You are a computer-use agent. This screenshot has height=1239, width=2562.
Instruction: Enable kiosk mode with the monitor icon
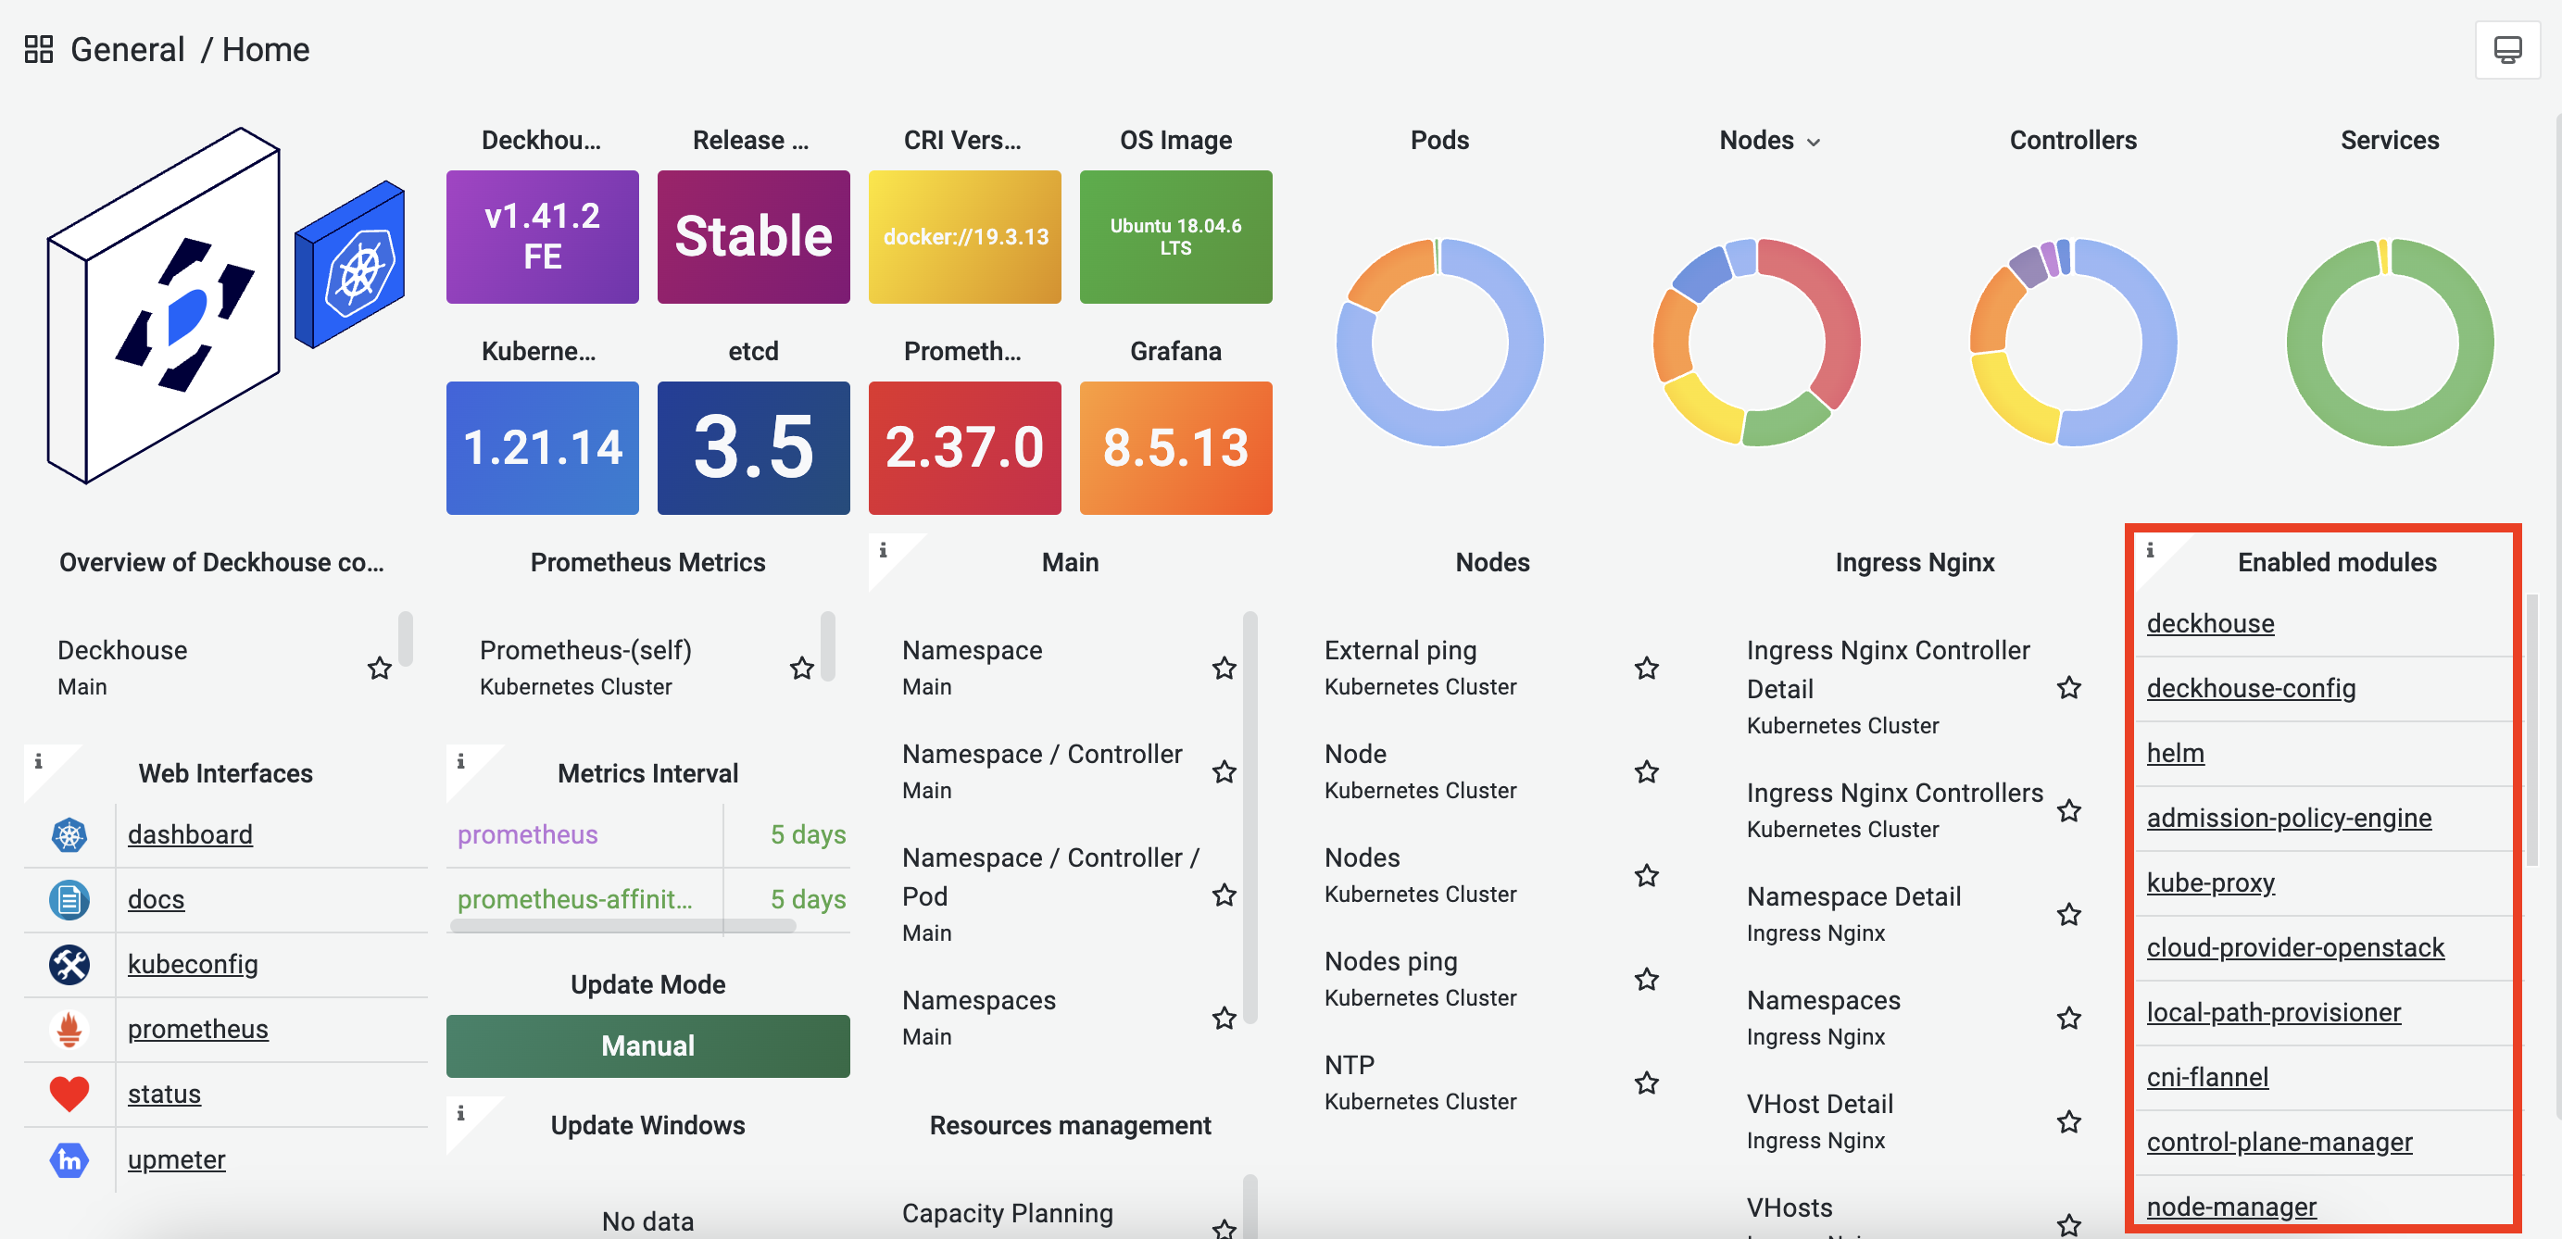(x=2507, y=49)
